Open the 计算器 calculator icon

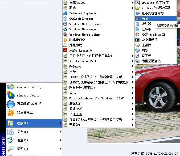[x=137, y=24]
